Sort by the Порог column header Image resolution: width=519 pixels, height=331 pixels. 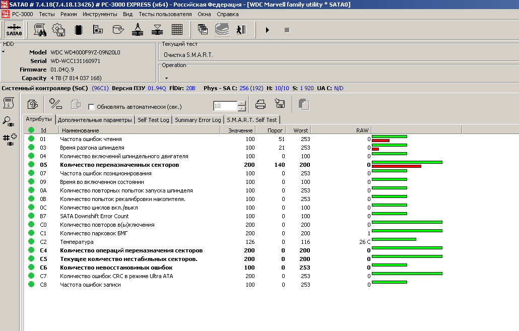pos(271,130)
